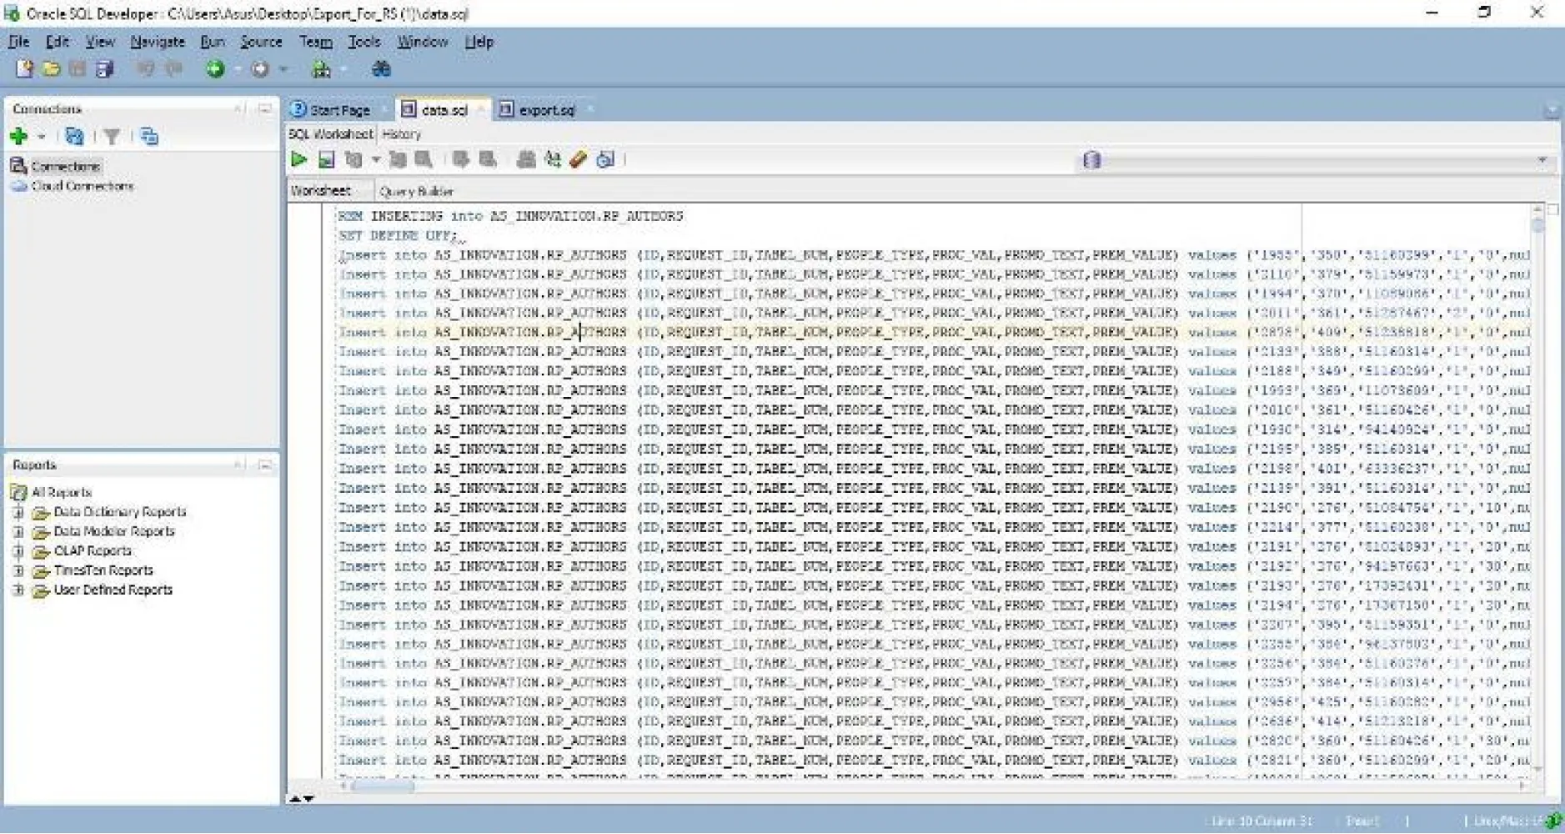Close the data.sql tab
Image resolution: width=1565 pixels, height=834 pixels.
pyautogui.click(x=481, y=110)
